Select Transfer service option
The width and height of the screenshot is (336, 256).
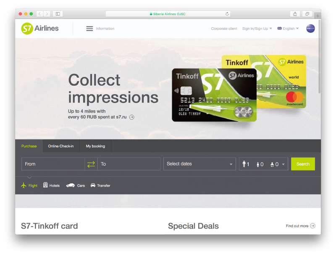(x=100, y=185)
